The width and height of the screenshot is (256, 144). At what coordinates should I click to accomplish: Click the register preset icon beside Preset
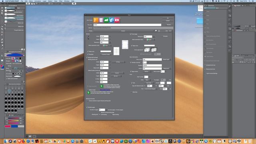pos(156,31)
